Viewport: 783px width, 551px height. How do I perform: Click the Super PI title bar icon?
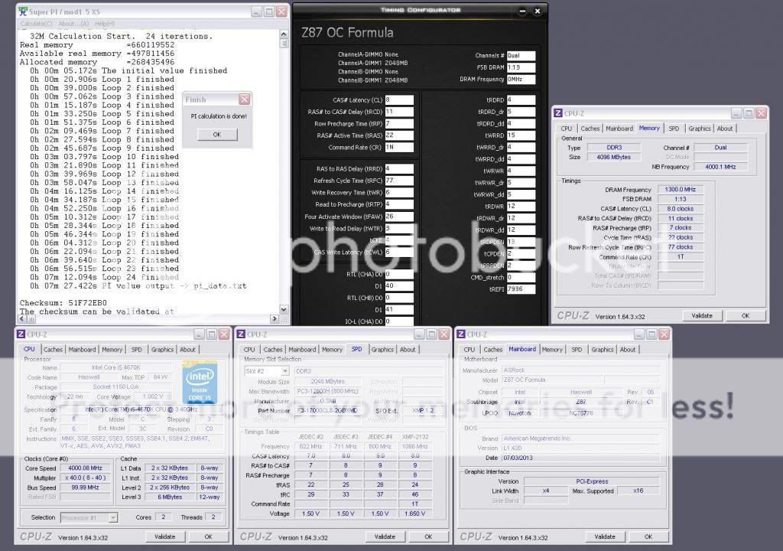[x=23, y=11]
